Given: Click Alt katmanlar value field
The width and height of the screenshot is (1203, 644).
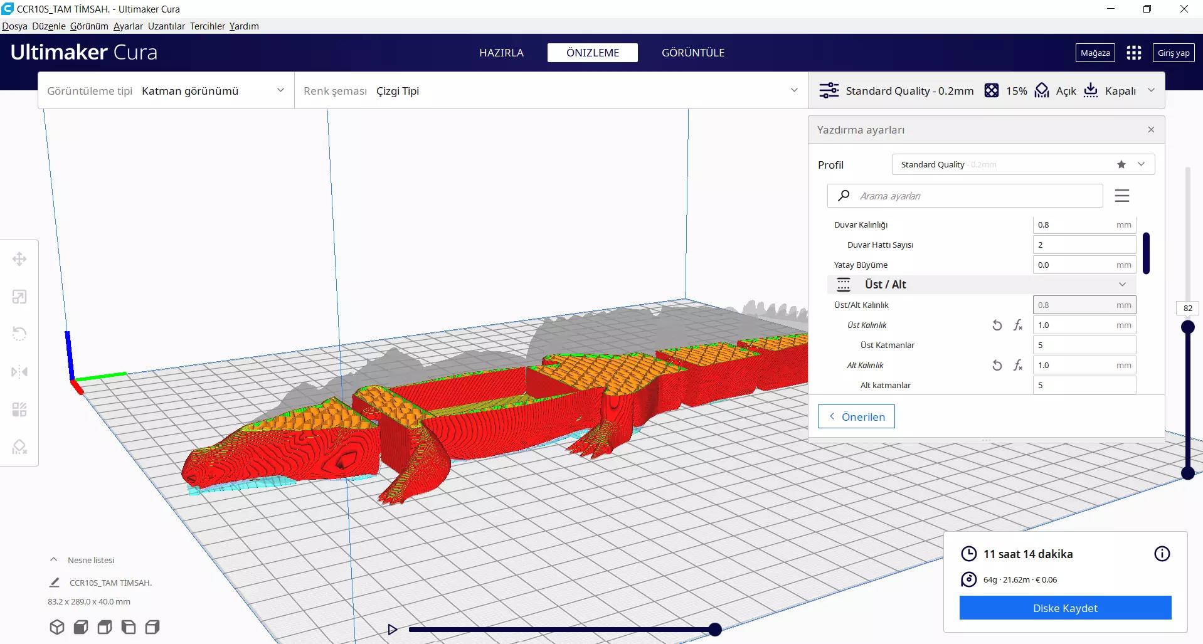Looking at the screenshot, I should [x=1084, y=385].
